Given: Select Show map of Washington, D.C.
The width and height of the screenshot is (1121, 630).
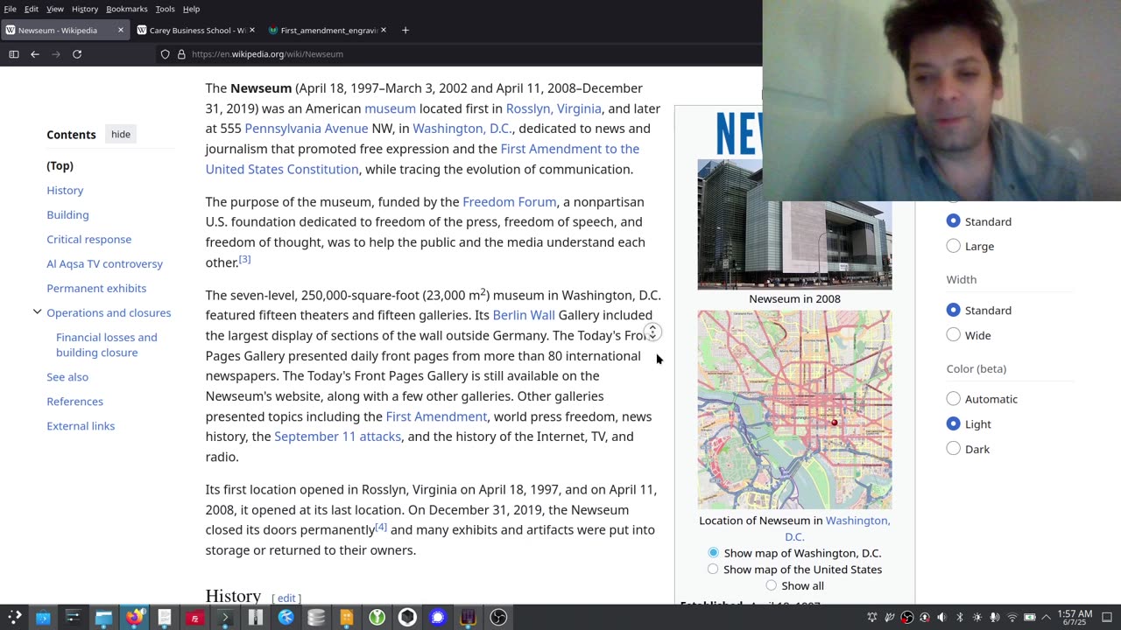Looking at the screenshot, I should pos(713,552).
